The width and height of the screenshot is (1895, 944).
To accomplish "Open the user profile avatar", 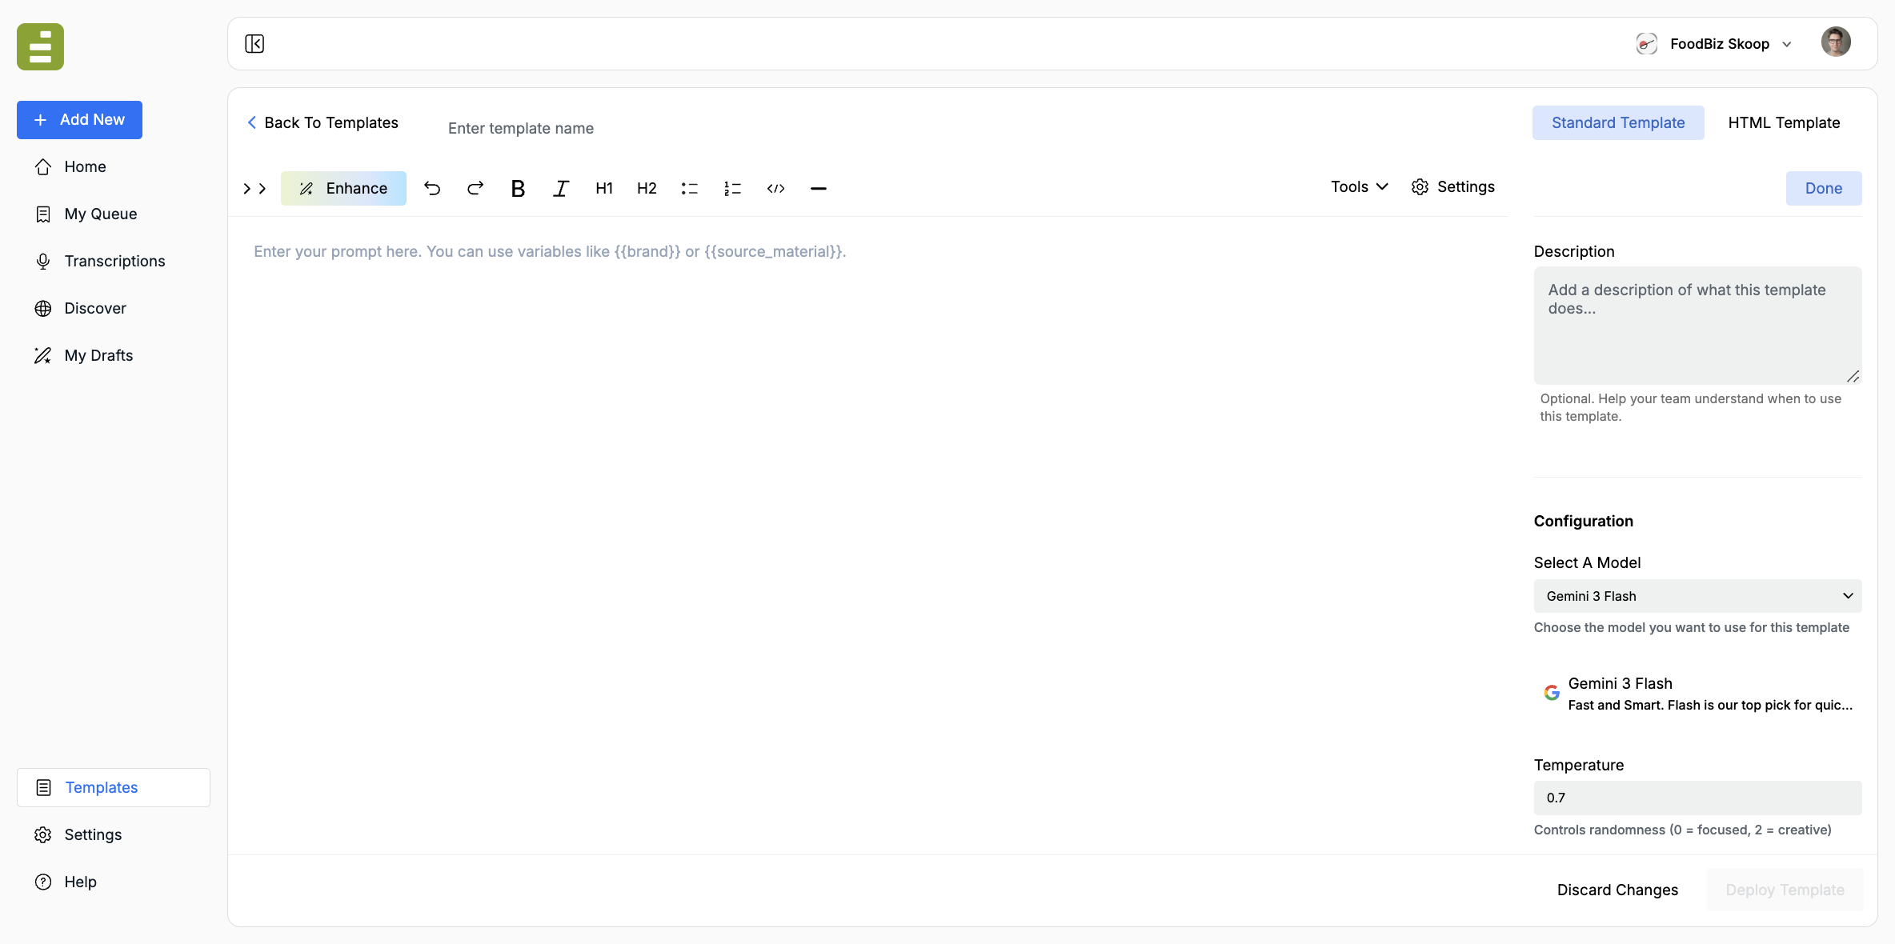I will [x=1836, y=42].
